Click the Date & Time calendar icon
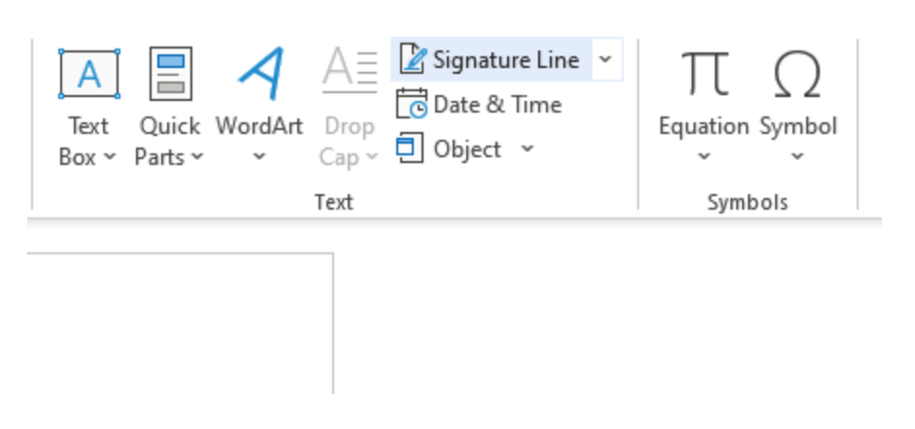The width and height of the screenshot is (915, 429). tap(412, 104)
